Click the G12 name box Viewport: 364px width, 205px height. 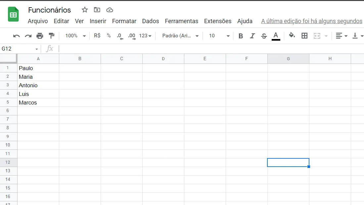pos(18,49)
